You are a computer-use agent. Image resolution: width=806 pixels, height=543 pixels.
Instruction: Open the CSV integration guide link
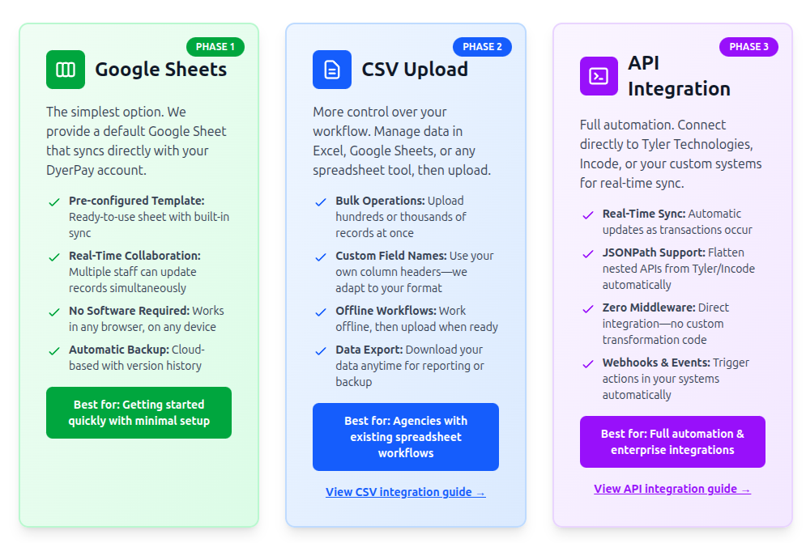(405, 492)
